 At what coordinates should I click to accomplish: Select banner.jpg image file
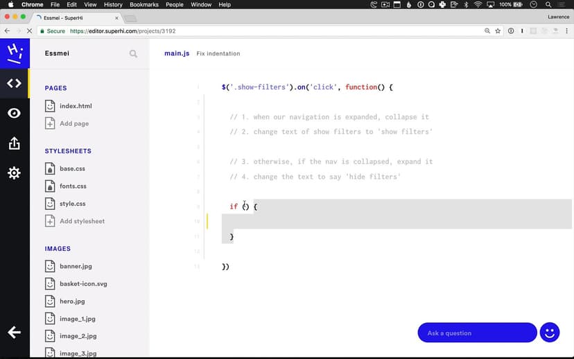76,266
